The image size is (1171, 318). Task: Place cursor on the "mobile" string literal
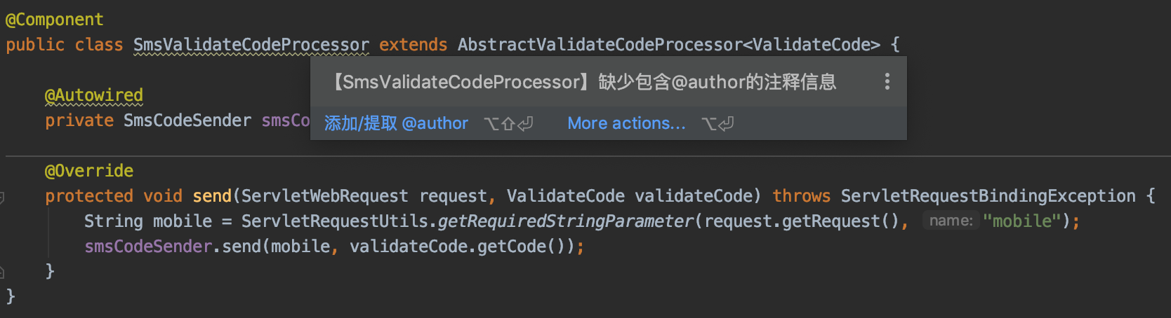point(1021,221)
